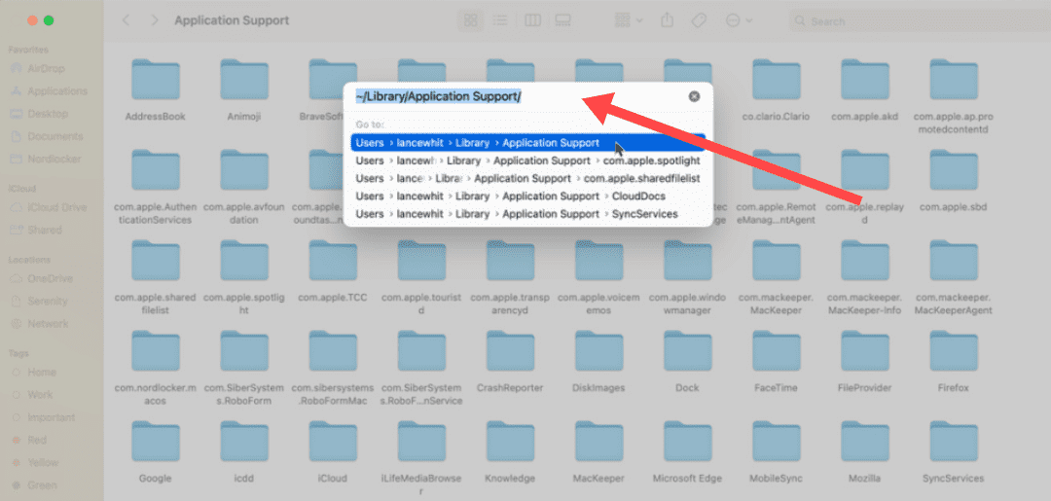Select the AddressBook folder
This screenshot has height=501, width=1051.
pyautogui.click(x=155, y=89)
